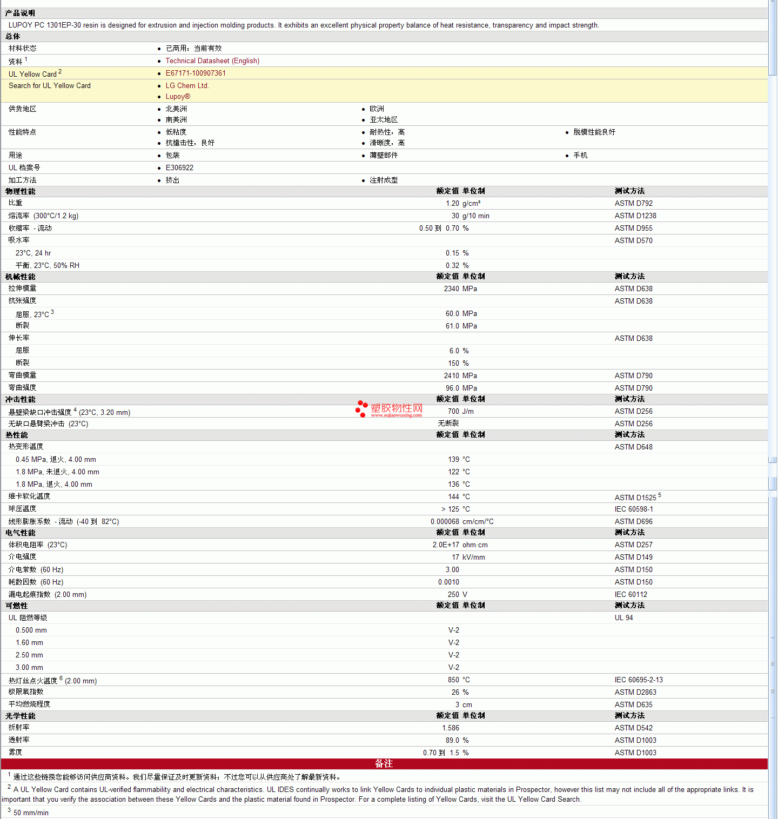Click the ASTM D570 test method cell
This screenshot has width=778, height=819.
click(633, 241)
